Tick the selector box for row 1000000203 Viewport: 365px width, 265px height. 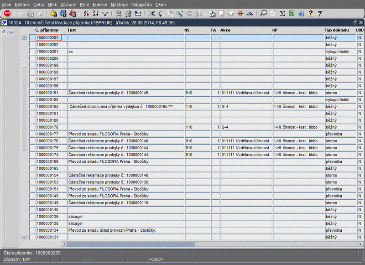[x=32, y=38]
